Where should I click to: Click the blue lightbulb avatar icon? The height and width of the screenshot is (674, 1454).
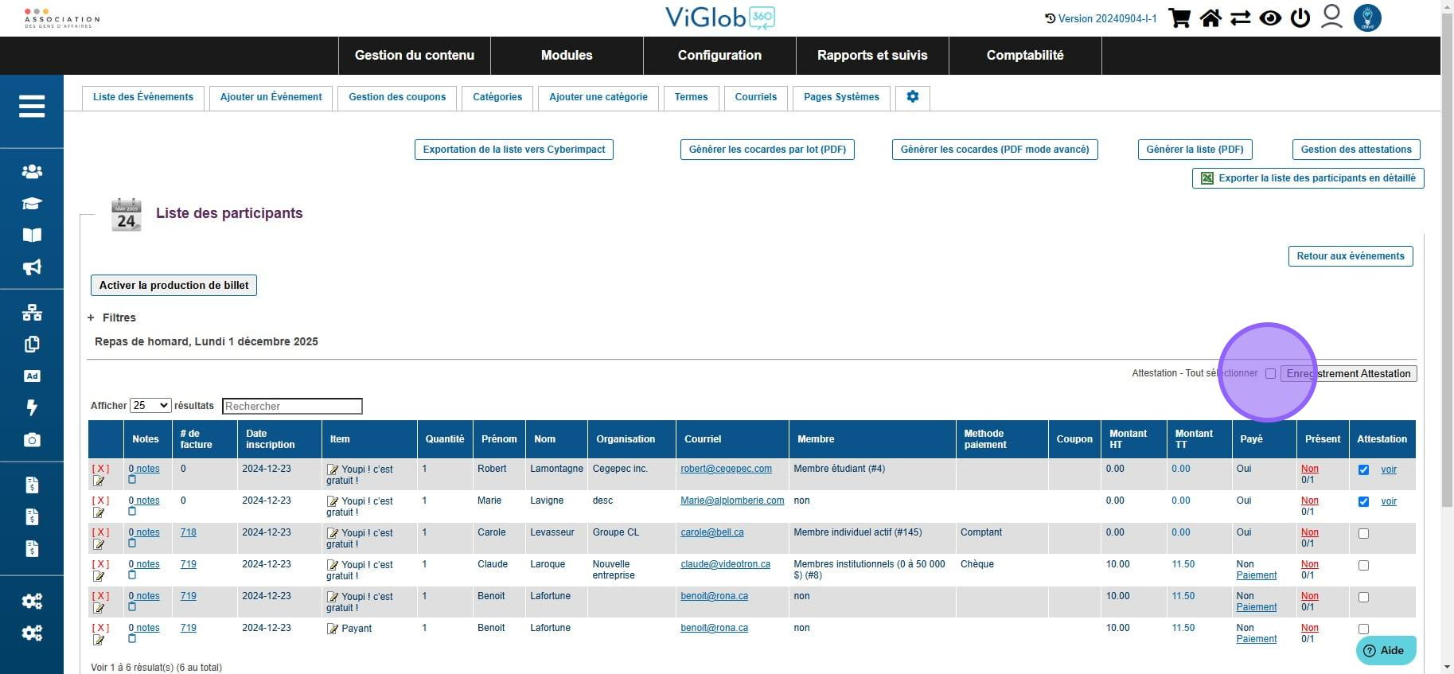tap(1367, 18)
